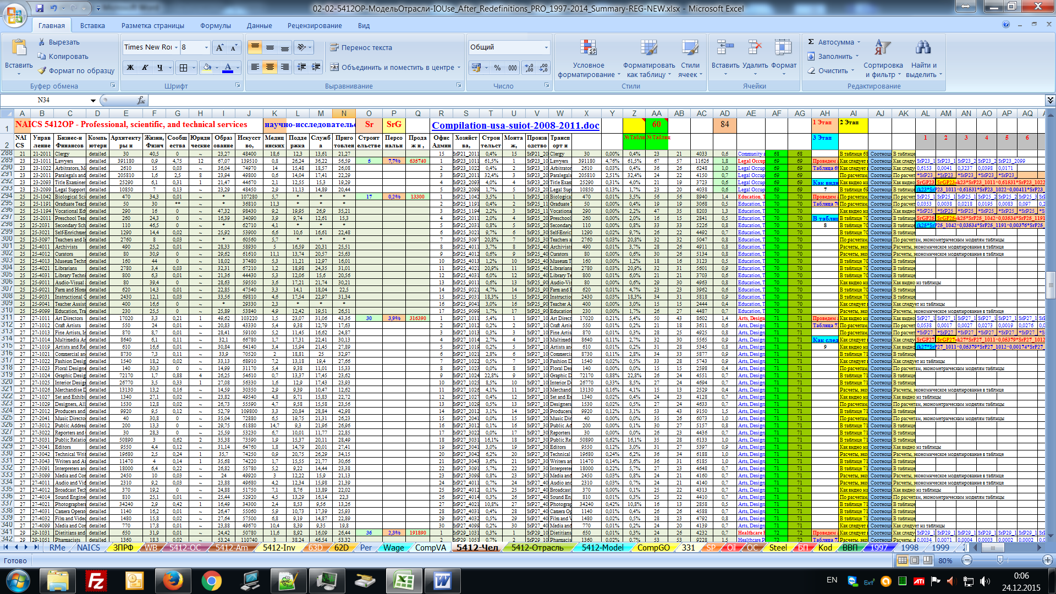Screen dimensions: 1056x594
Task: Open the Name Box dropdown arrow
Action: (93, 101)
